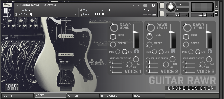
Task: Click Voice 2 BAL knob
Action: pyautogui.click(x=173, y=59)
